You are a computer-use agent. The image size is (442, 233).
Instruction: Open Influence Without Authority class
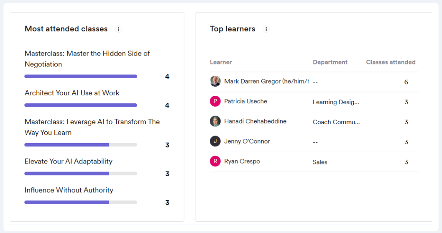coord(69,190)
